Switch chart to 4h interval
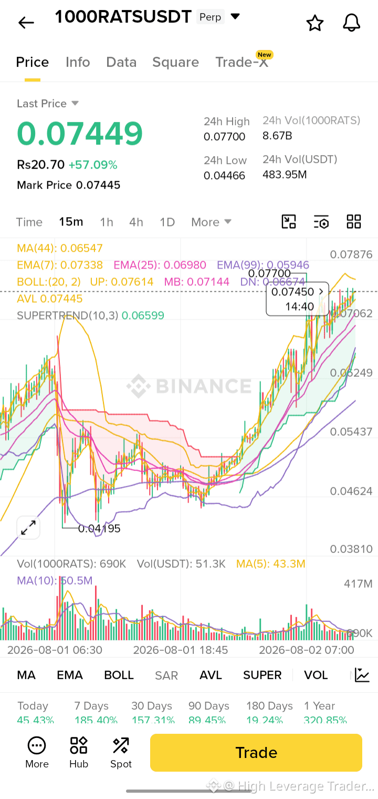Image resolution: width=378 pixels, height=799 pixels. 136,222
